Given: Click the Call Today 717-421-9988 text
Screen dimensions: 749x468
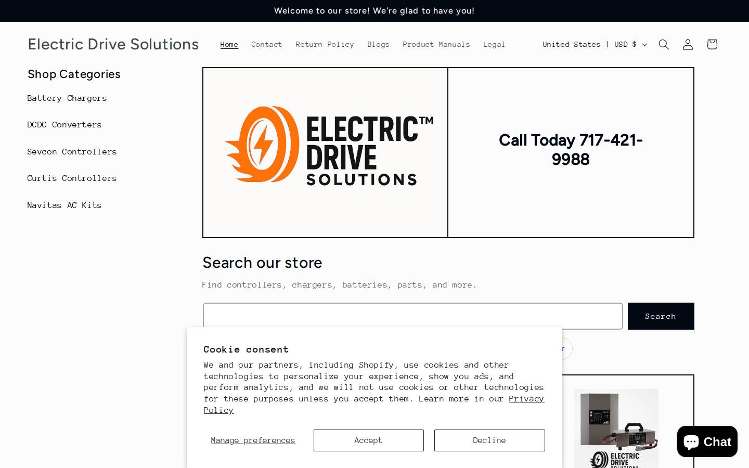Looking at the screenshot, I should click(x=571, y=150).
